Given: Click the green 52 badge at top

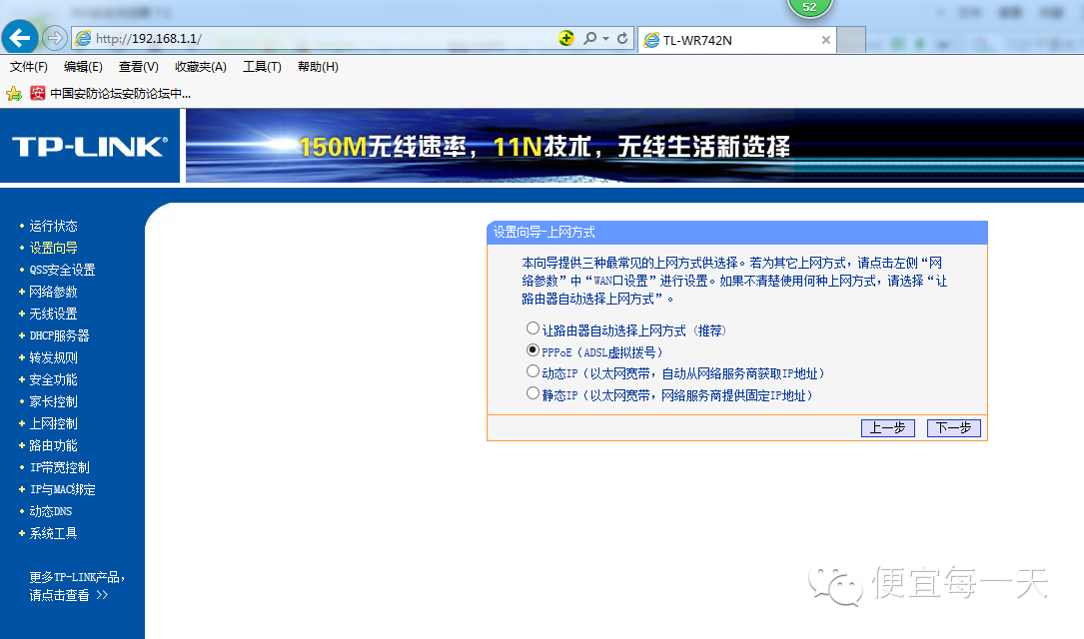Looking at the screenshot, I should [809, 8].
